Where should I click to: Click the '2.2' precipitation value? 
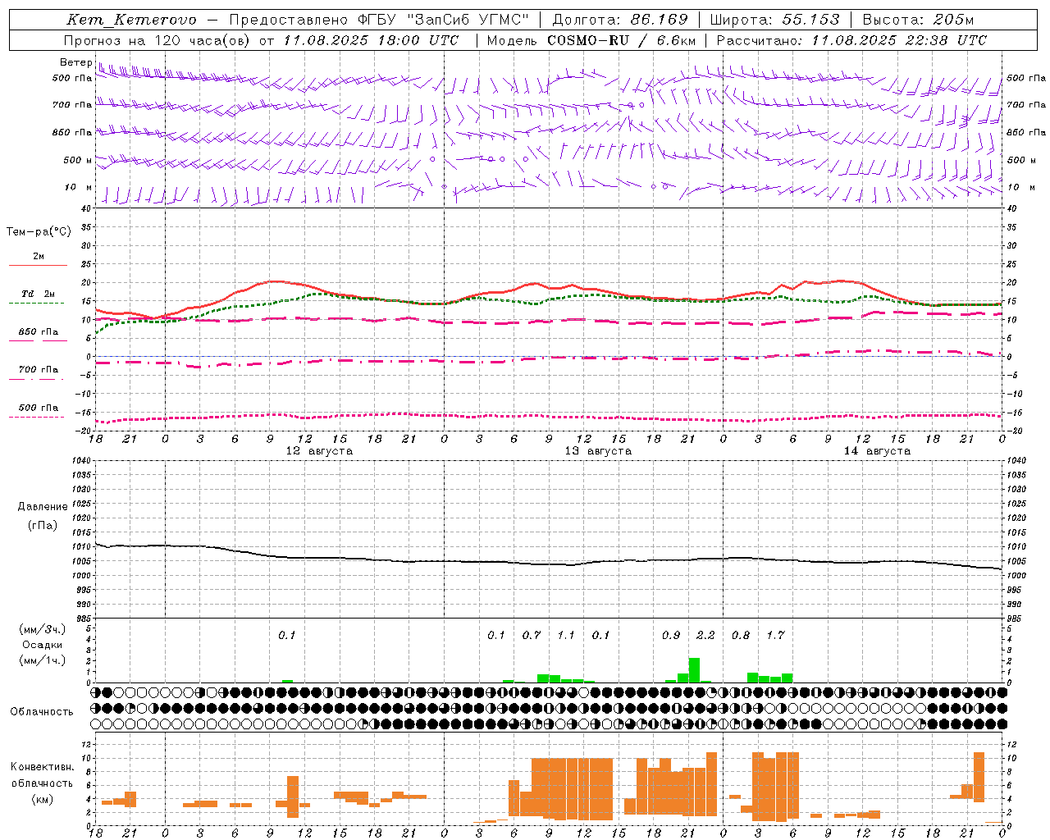[x=705, y=635]
